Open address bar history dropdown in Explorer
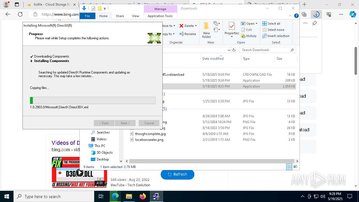The height and width of the screenshot is (202, 359). 229,50
